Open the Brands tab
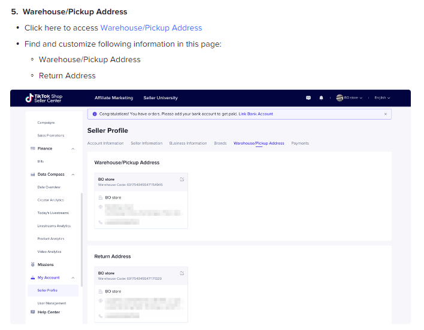424x330 pixels. [x=220, y=143]
